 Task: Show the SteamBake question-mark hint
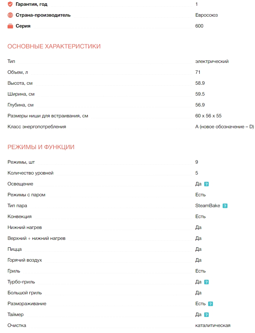(225, 206)
